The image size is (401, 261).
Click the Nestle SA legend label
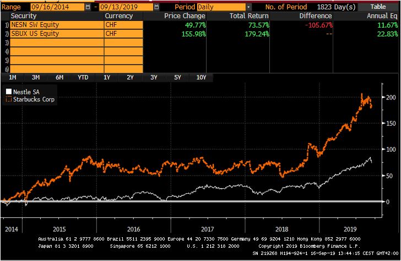coord(26,92)
